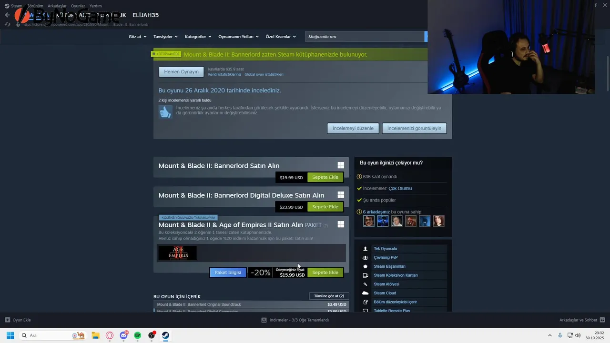610x343 pixels.
Task: Expand the Özel Kısımlar dropdown
Action: (x=281, y=37)
